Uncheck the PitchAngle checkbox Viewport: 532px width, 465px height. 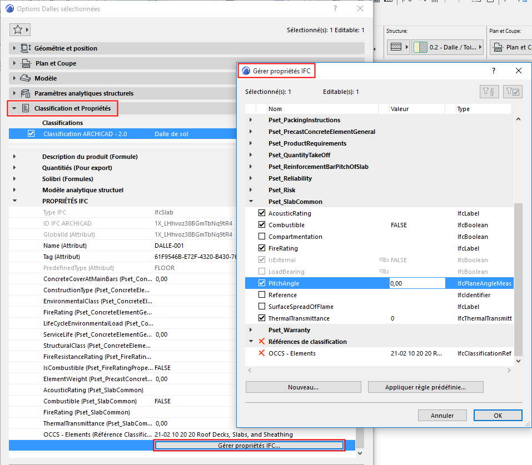[x=262, y=283]
